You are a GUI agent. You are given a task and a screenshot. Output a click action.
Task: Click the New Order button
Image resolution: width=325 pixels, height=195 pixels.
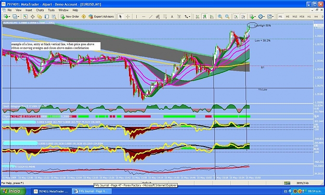pyautogui.click(x=70, y=17)
